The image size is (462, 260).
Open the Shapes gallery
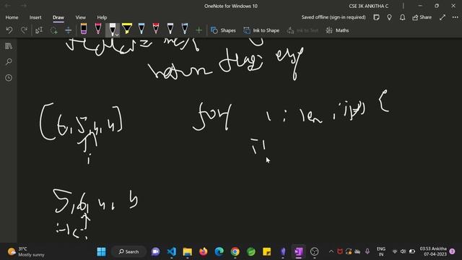223,30
